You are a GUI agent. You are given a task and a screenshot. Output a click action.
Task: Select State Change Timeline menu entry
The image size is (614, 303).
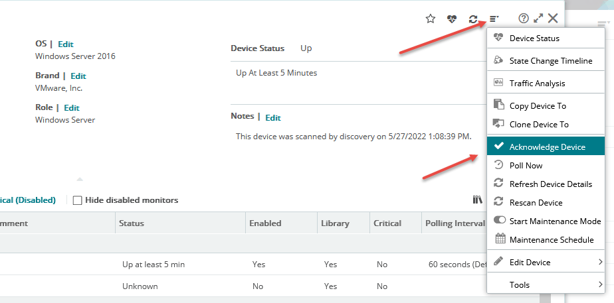click(546, 61)
